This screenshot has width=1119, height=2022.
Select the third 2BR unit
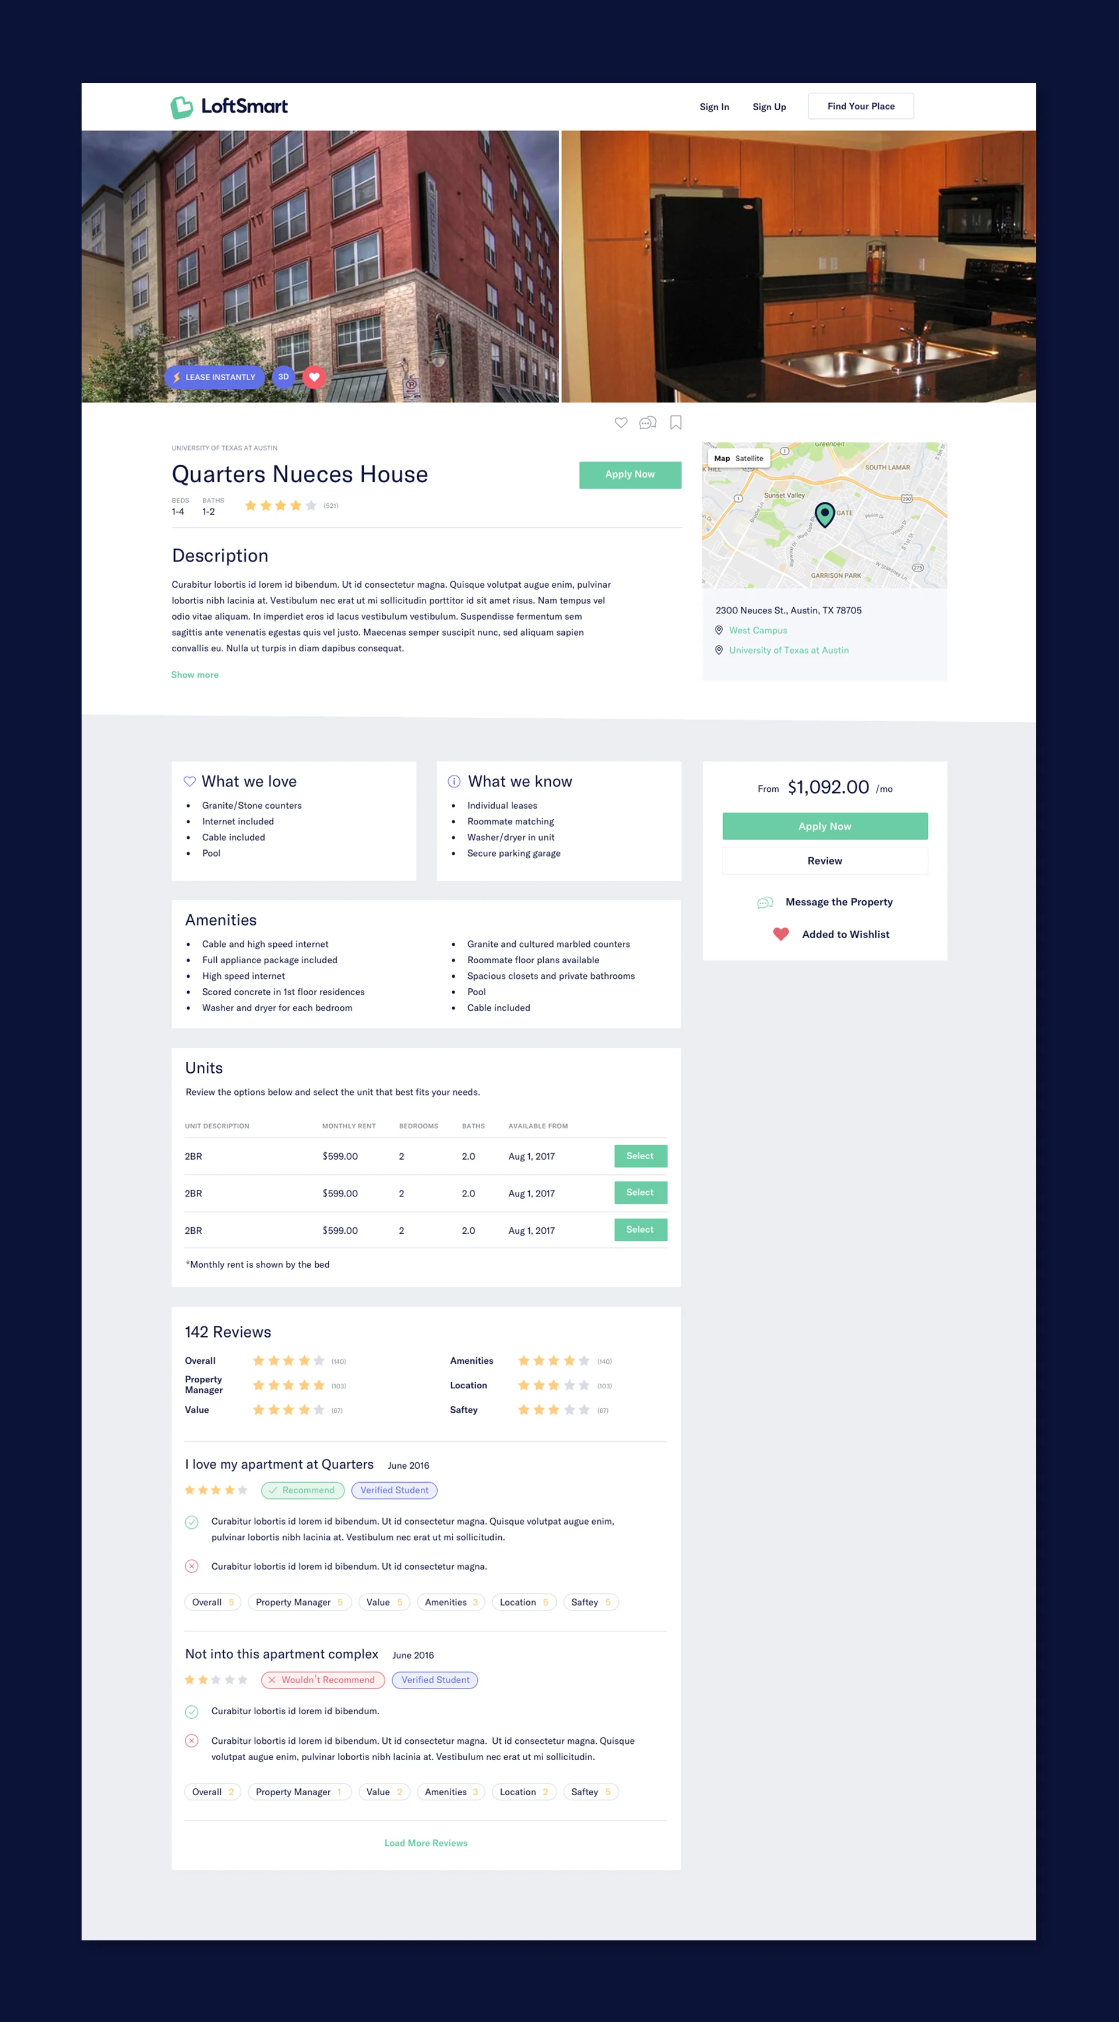click(x=641, y=1229)
